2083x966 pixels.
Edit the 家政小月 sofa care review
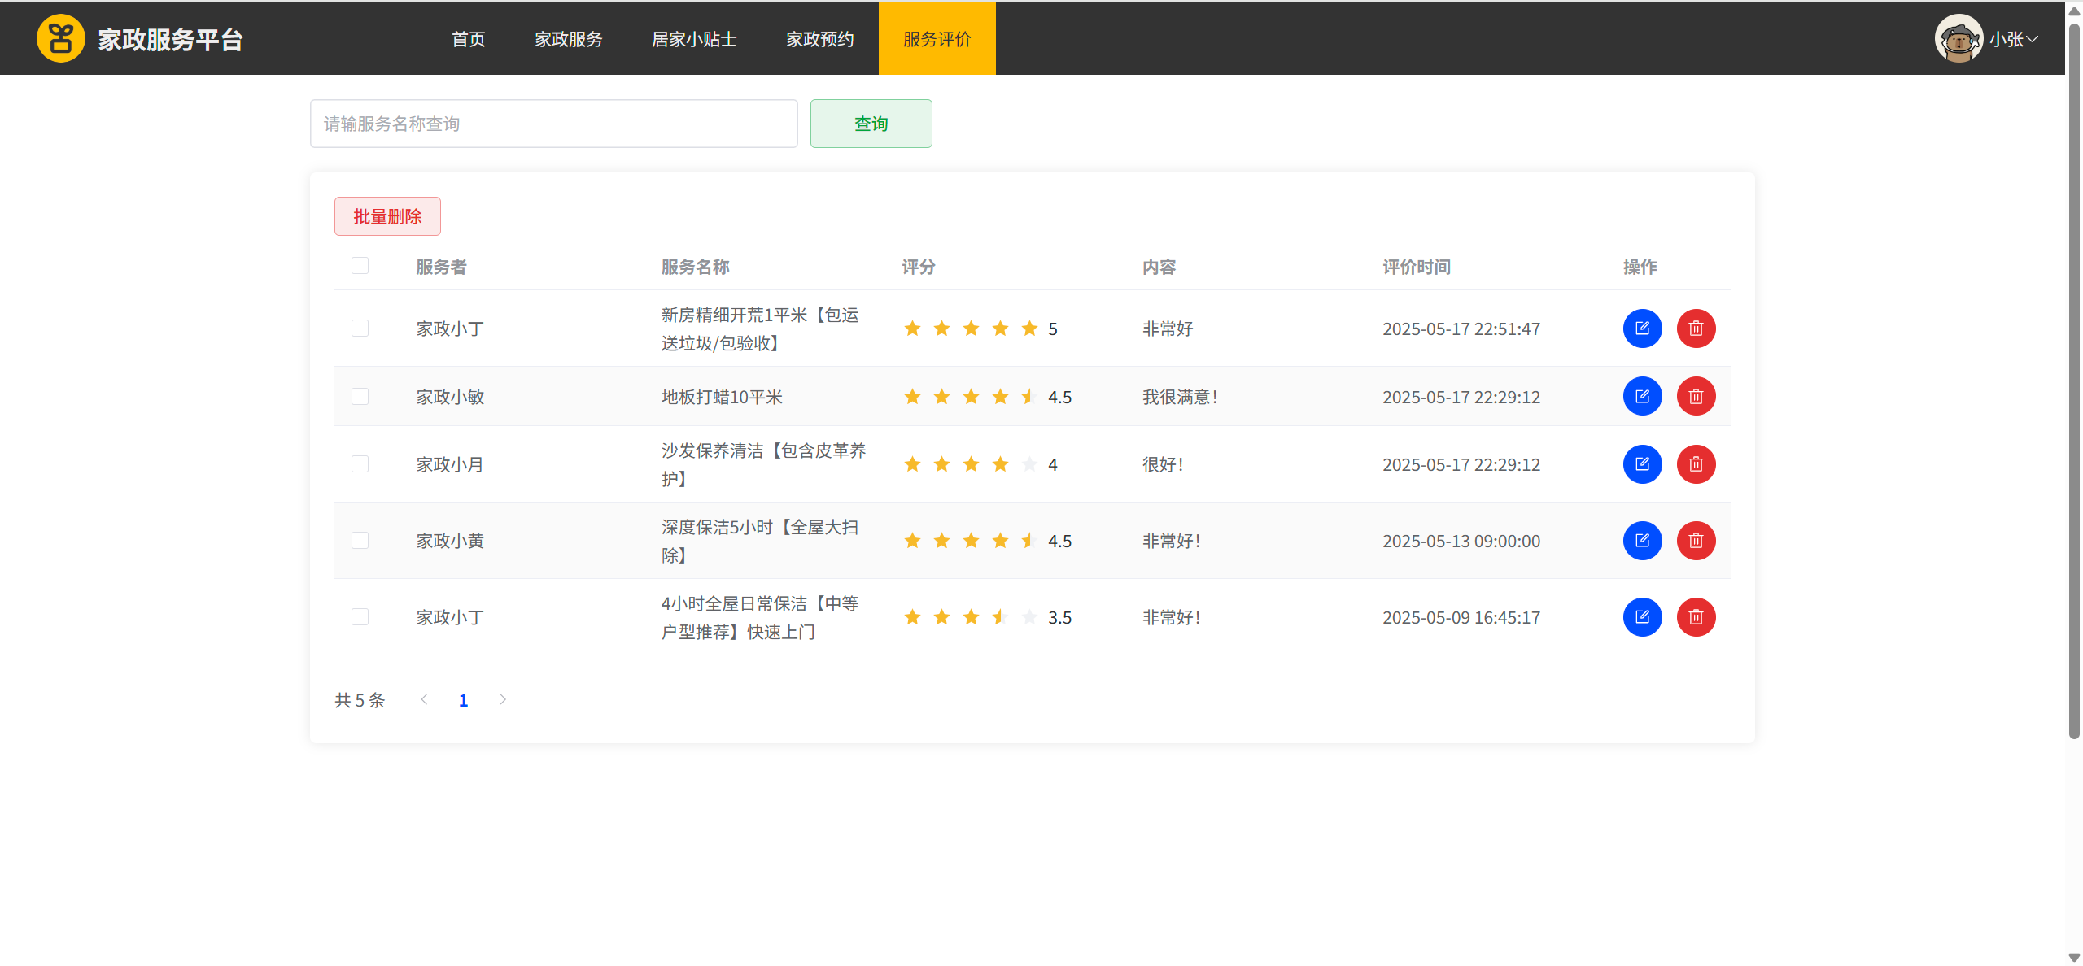(1641, 464)
